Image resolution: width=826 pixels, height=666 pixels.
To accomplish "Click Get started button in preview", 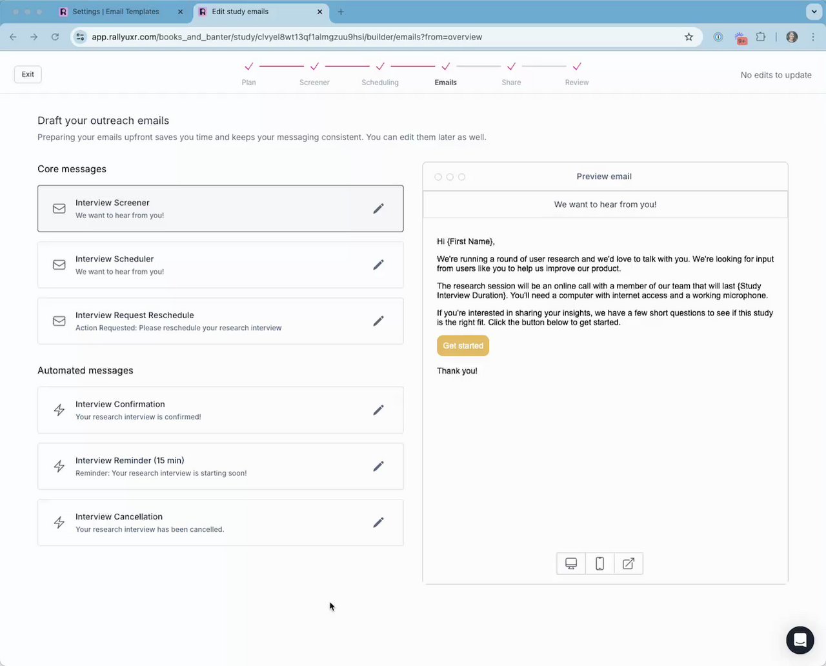I will 463,346.
